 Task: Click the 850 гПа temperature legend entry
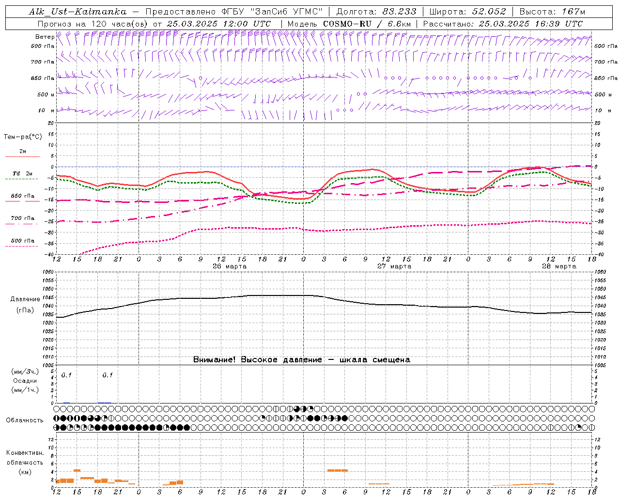pyautogui.click(x=23, y=196)
